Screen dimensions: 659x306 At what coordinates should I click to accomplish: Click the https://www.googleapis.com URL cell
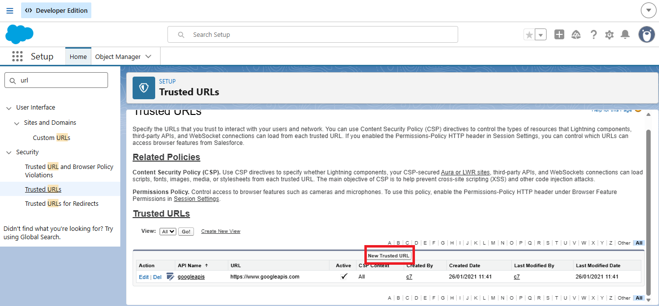(x=265, y=277)
